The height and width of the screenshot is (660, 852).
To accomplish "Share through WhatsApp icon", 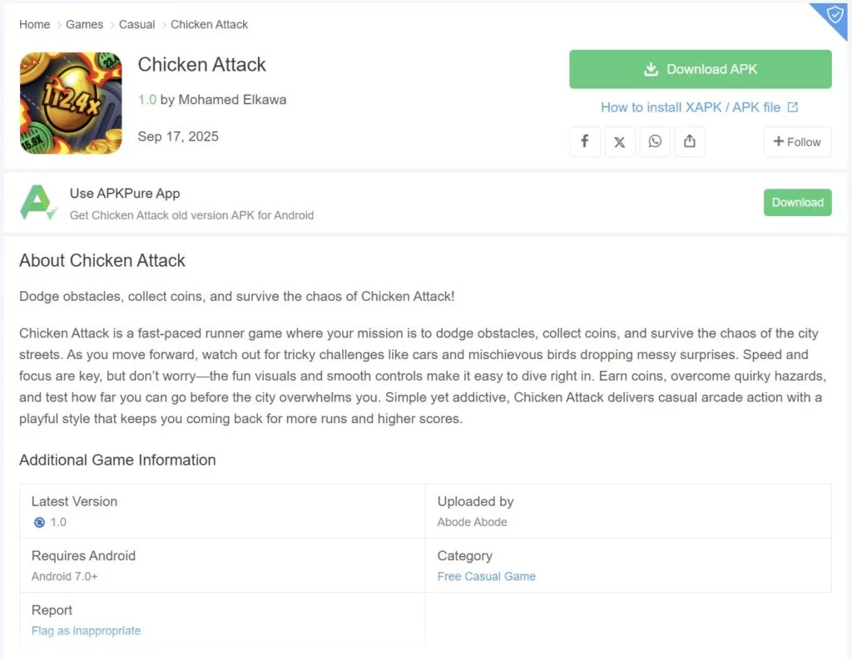I will tap(655, 141).
